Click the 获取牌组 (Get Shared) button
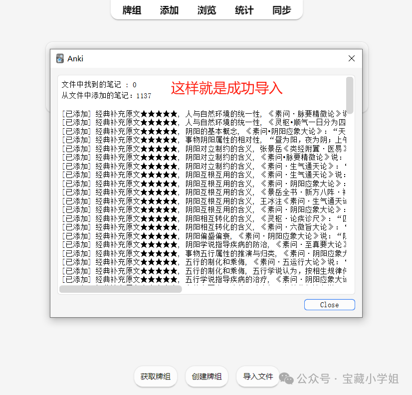This screenshot has width=412, height=395. coord(155,377)
